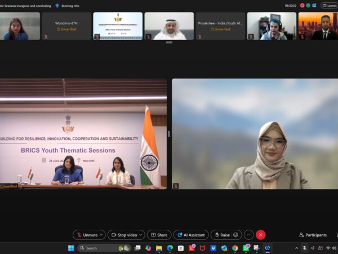Select the thumbnail of man wearing headphones

point(272,26)
